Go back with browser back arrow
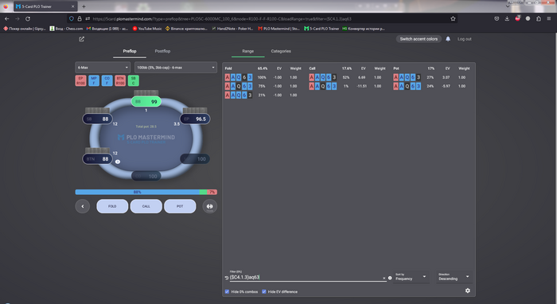The width and height of the screenshot is (557, 304). coord(6,19)
